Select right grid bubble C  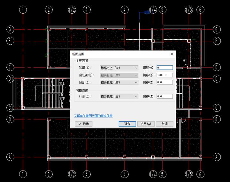217,108
